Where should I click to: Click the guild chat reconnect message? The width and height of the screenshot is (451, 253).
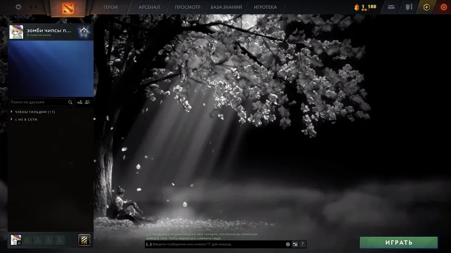[x=202, y=236]
